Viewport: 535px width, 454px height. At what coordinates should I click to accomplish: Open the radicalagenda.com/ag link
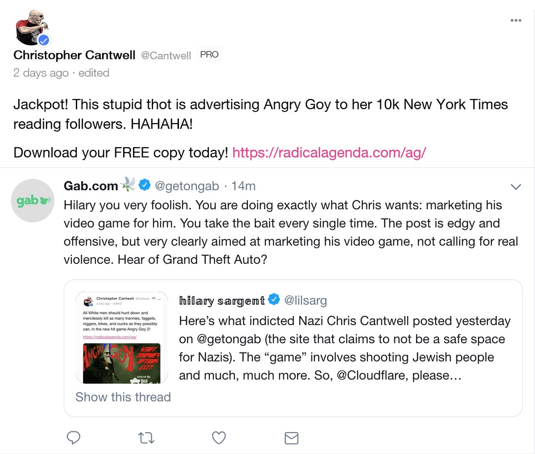pyautogui.click(x=329, y=153)
